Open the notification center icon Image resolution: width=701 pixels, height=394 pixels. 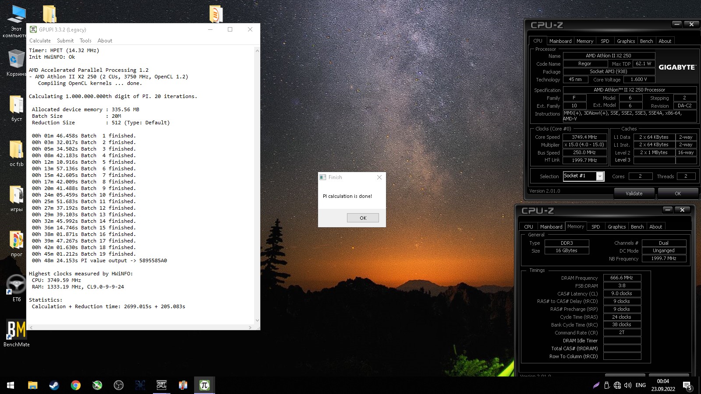click(687, 386)
